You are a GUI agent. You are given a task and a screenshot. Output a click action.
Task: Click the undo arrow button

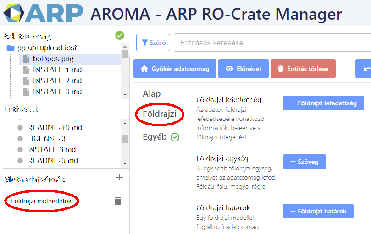364,69
